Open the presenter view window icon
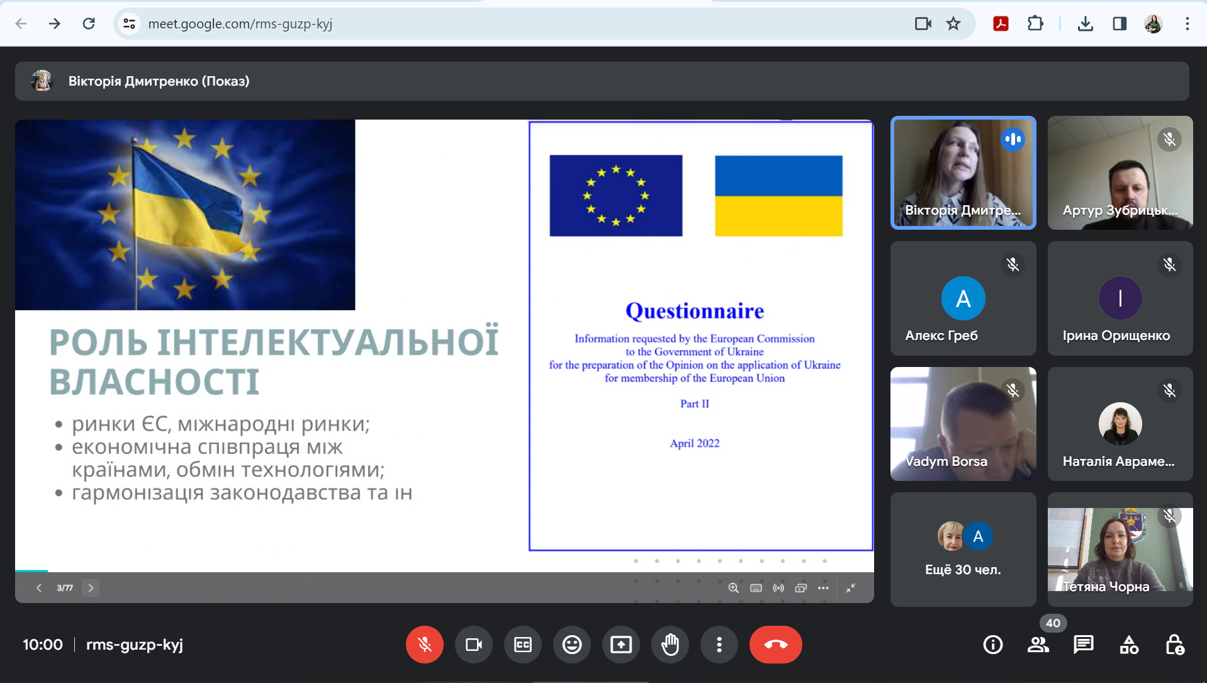 [x=800, y=588]
